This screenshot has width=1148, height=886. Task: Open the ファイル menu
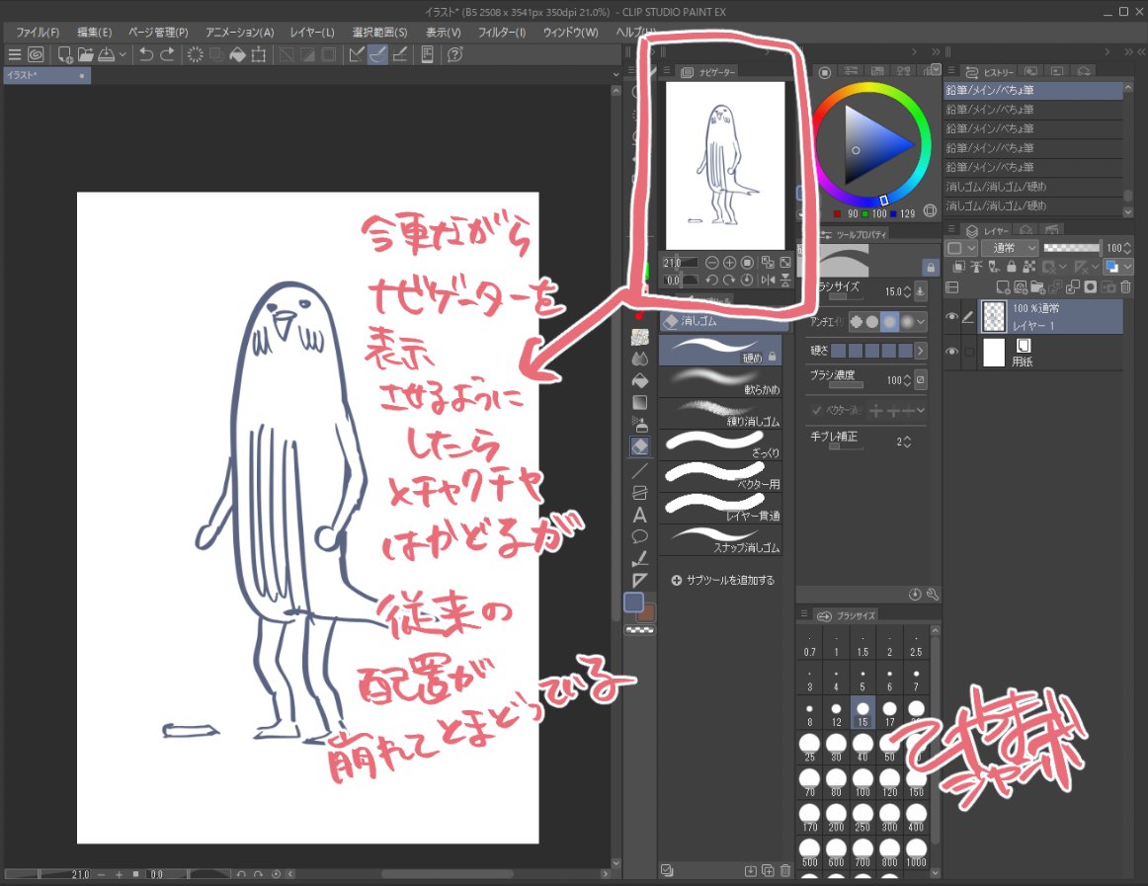(35, 32)
